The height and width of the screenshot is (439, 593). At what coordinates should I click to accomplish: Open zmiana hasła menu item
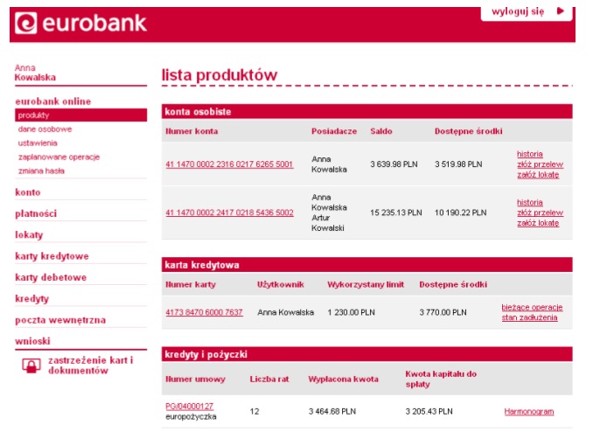click(41, 171)
